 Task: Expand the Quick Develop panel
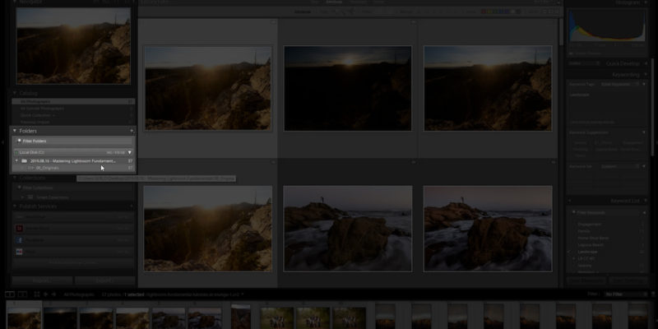(x=644, y=64)
